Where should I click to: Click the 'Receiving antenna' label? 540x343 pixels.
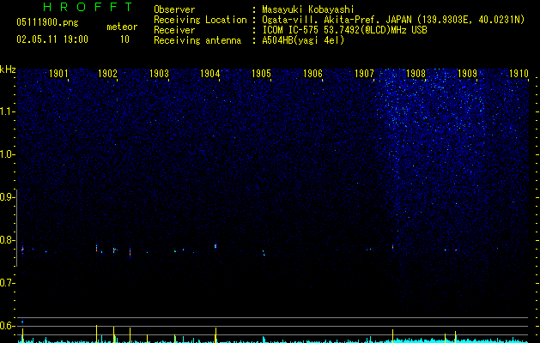click(x=197, y=40)
